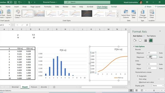Switch to Page Layout view icon
The height and width of the screenshot is (93, 165).
[136, 90]
